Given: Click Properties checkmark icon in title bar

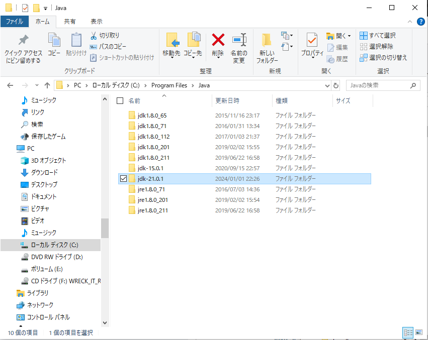Looking at the screenshot, I should coord(25,8).
